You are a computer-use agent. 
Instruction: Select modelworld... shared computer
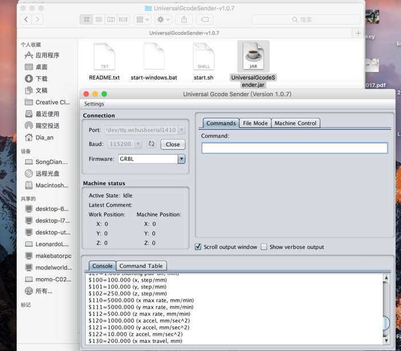(48, 267)
